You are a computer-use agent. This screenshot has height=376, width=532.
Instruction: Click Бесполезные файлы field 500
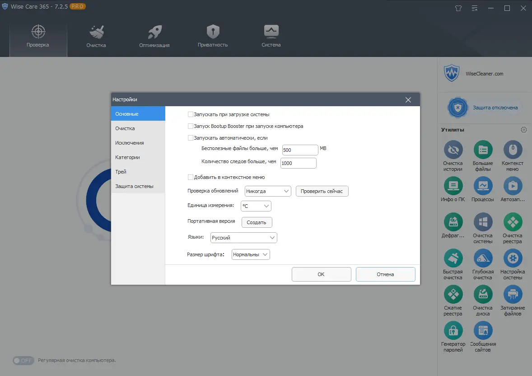(300, 150)
